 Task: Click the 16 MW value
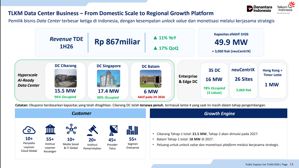[214, 79]
